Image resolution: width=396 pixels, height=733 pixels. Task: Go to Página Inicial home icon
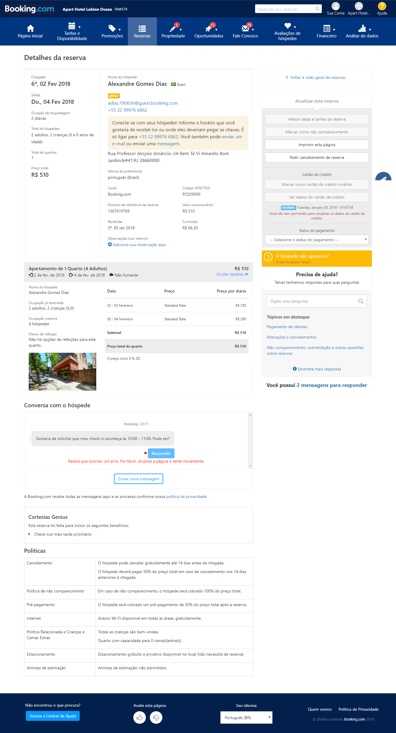[30, 28]
